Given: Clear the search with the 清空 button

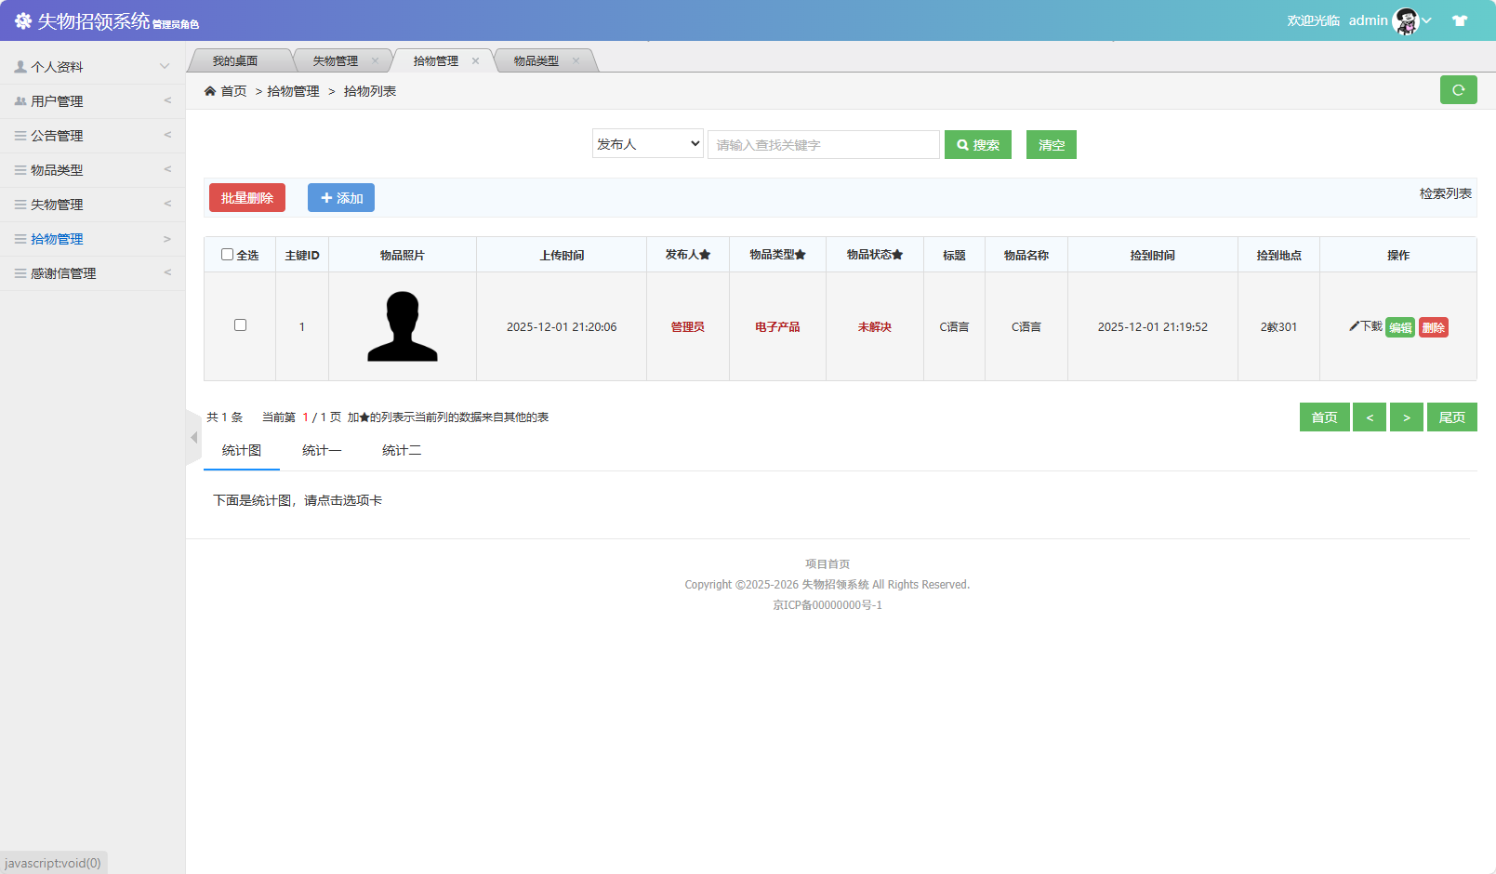Looking at the screenshot, I should [x=1051, y=144].
